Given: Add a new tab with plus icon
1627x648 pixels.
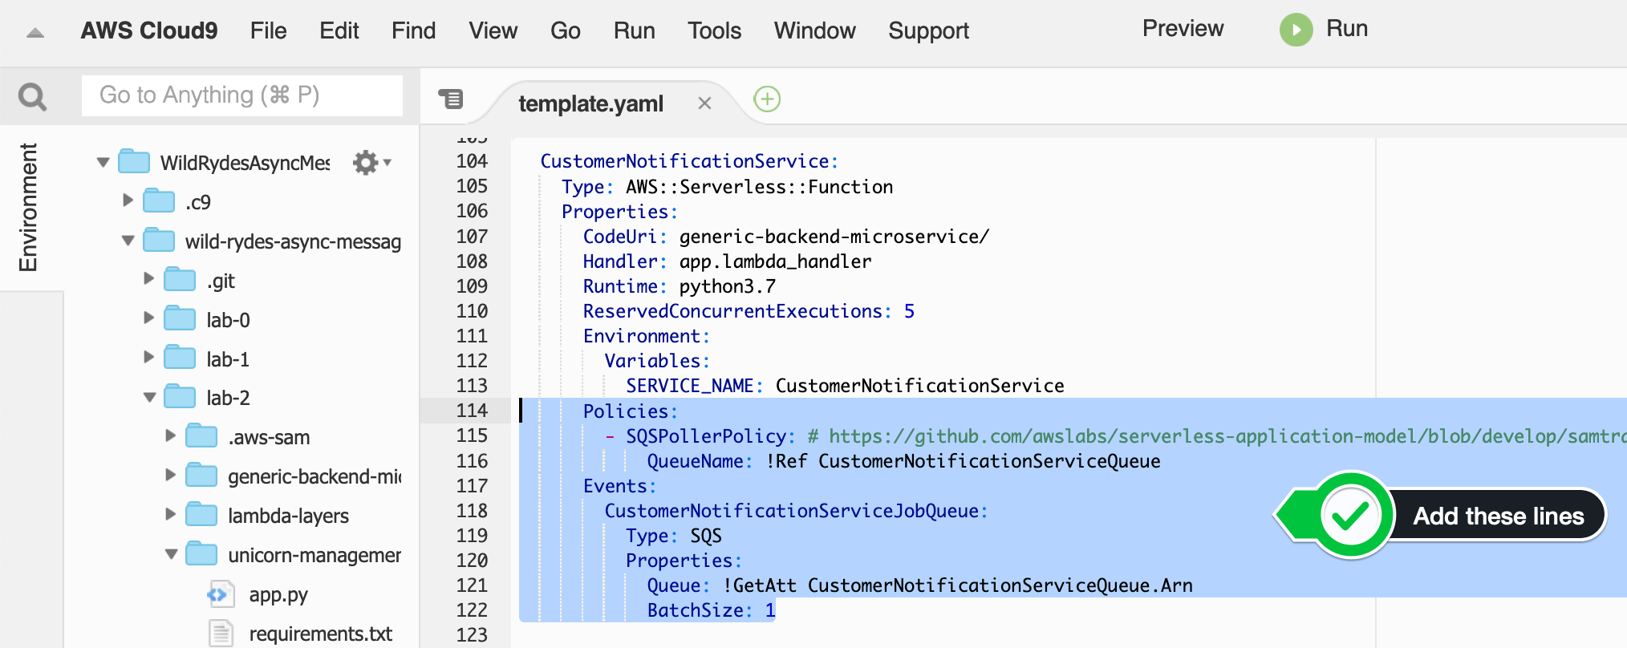Looking at the screenshot, I should [767, 99].
